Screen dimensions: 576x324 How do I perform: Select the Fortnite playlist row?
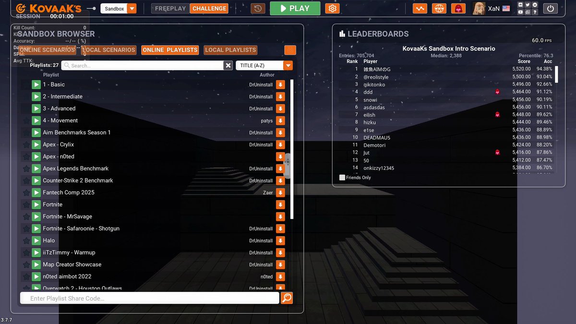tap(154, 204)
